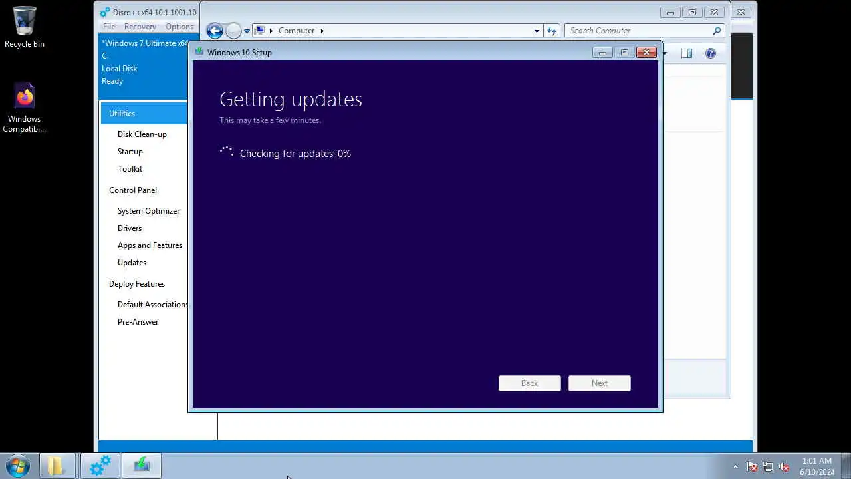851x479 pixels.
Task: Open the File menu in Dism++
Action: (109, 27)
